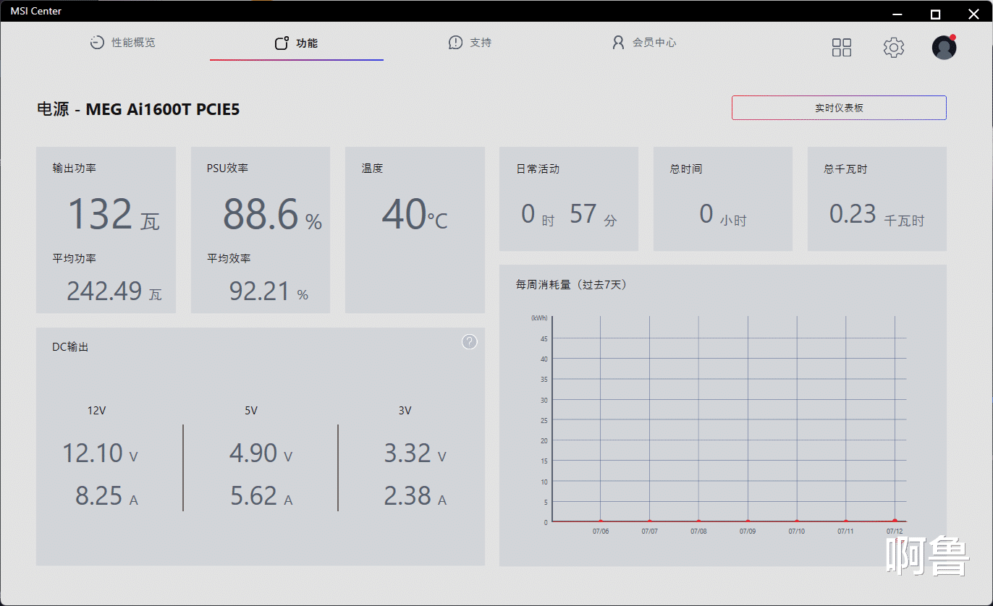The image size is (993, 606).
Task: Click the 8.25 A current reading
Action: (106, 496)
